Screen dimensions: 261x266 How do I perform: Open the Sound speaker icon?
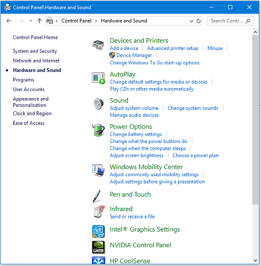[98, 104]
